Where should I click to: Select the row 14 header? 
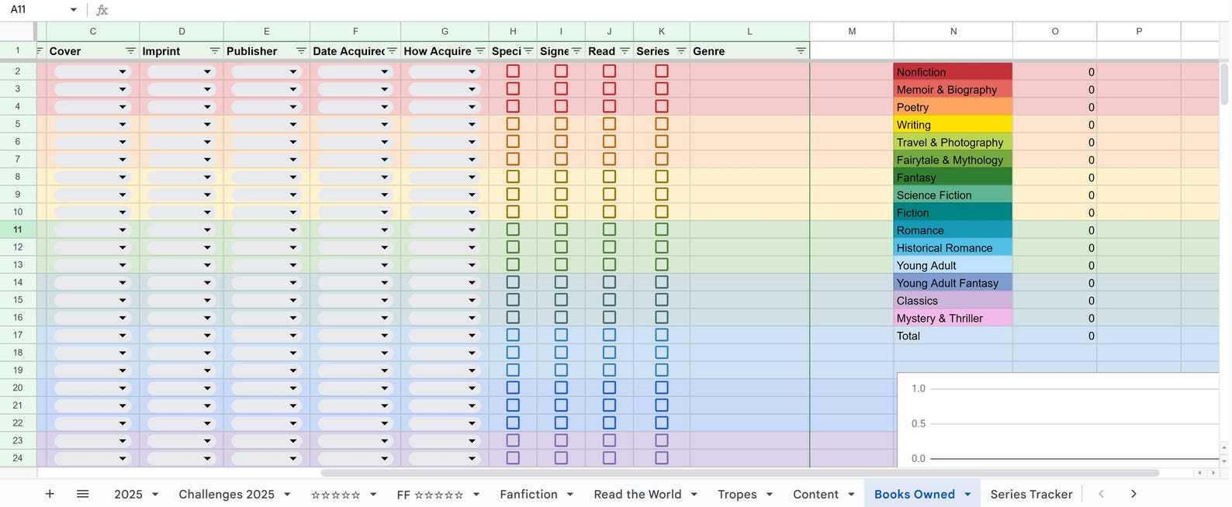click(x=18, y=282)
